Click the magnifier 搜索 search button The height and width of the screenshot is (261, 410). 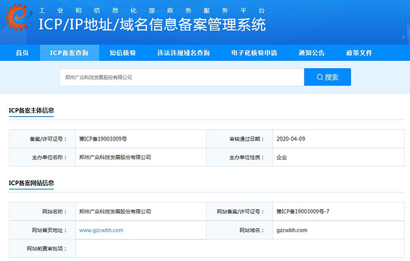click(328, 78)
